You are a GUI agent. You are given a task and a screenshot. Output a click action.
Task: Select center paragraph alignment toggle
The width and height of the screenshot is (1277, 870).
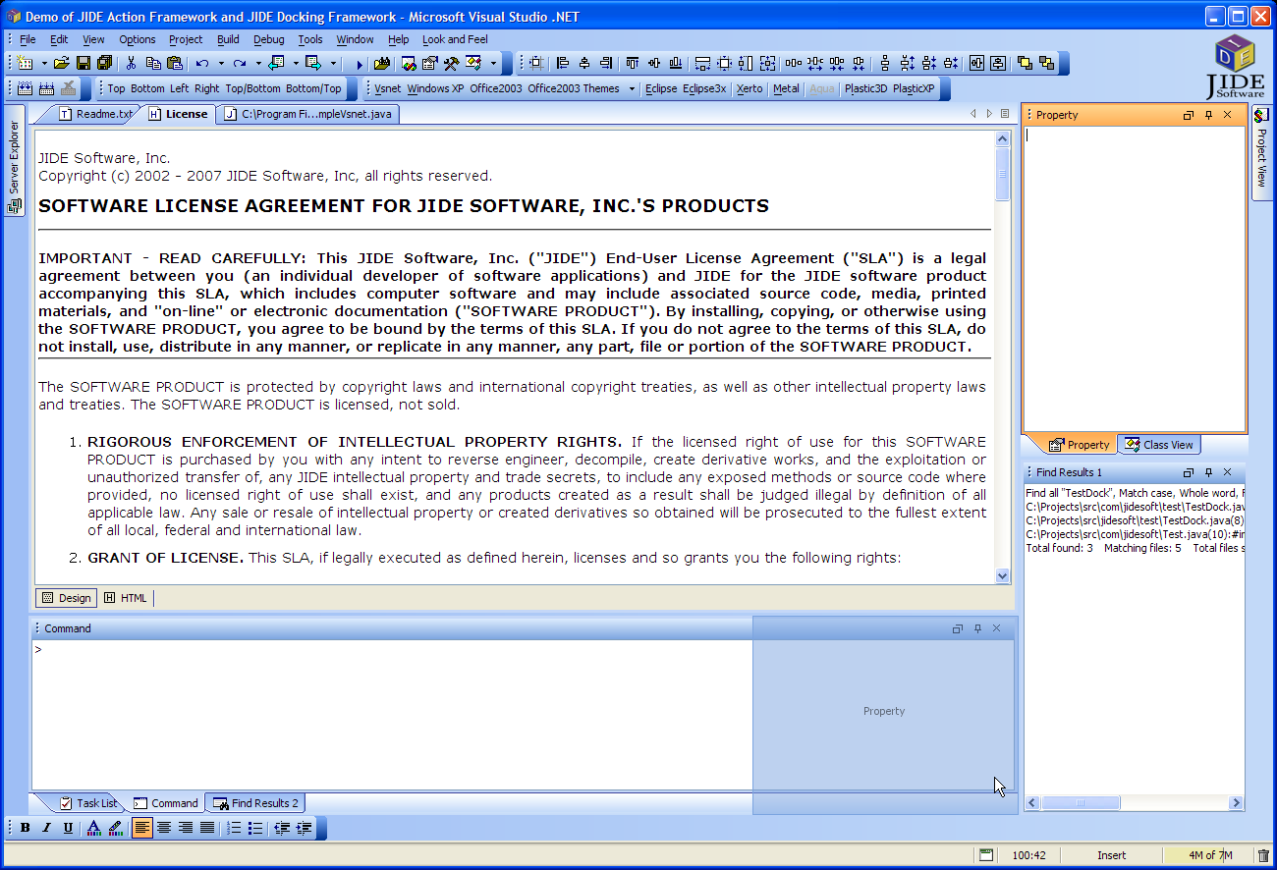(x=164, y=828)
